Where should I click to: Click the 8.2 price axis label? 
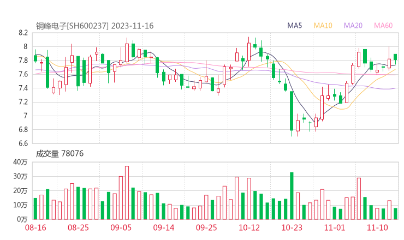tap(22, 33)
